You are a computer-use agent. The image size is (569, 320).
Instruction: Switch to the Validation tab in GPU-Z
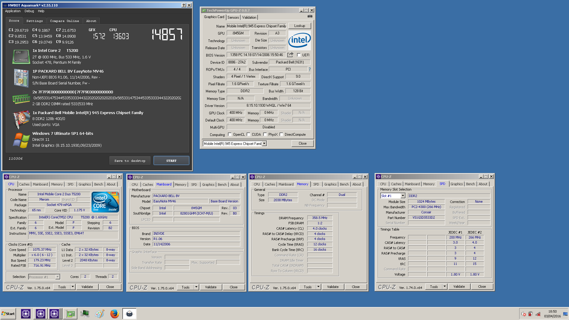point(249,17)
